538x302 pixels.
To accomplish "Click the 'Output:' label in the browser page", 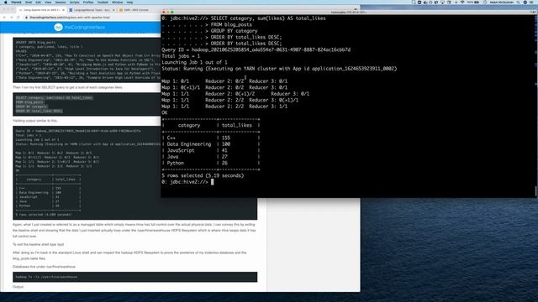I will click(18, 287).
